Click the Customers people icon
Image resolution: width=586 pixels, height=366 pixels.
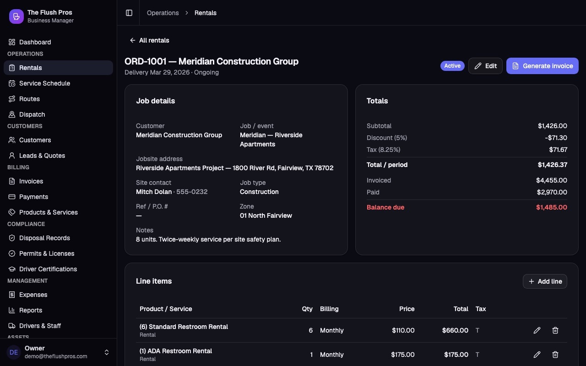click(12, 140)
